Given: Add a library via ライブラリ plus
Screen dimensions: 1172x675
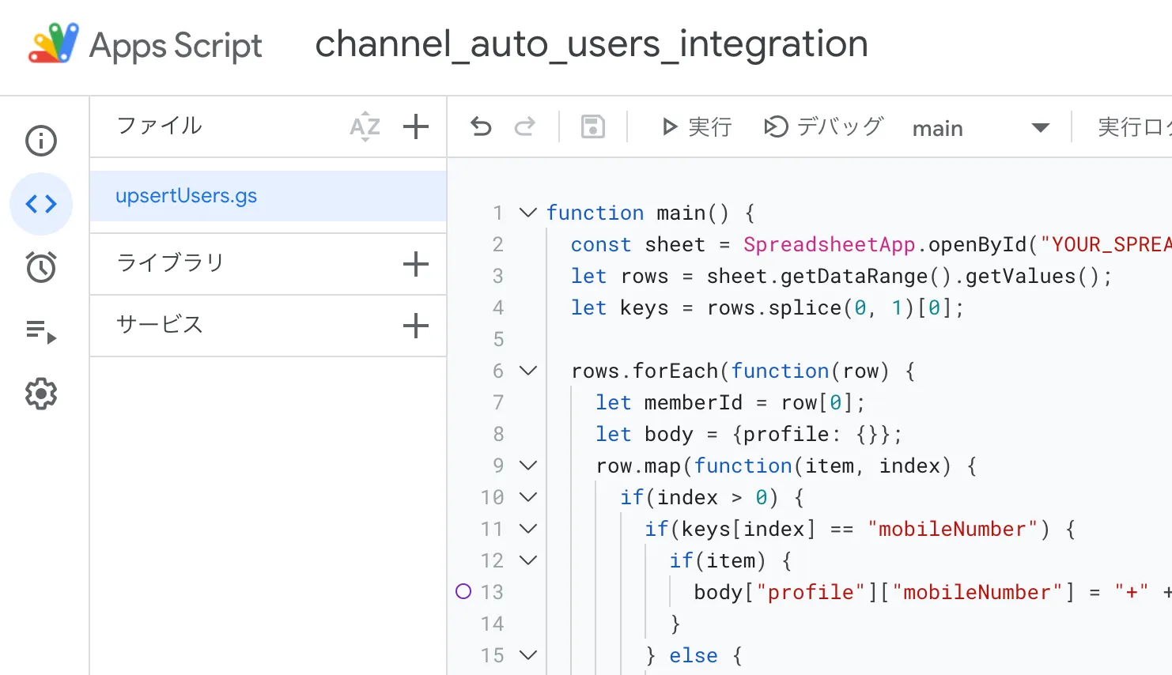Looking at the screenshot, I should (416, 264).
